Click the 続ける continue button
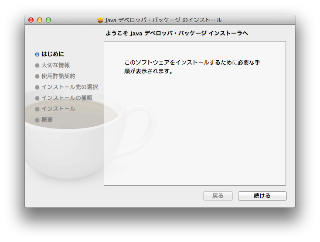This screenshot has width=320, height=242. click(262, 196)
